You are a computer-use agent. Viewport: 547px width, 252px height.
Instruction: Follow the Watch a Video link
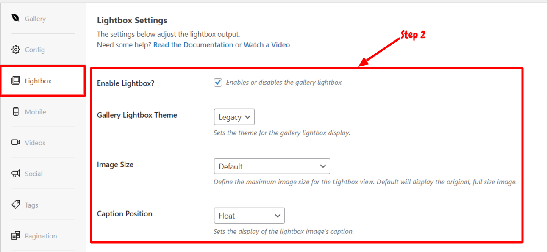point(267,45)
